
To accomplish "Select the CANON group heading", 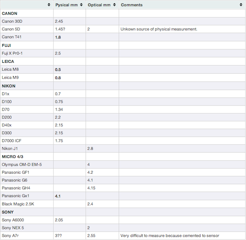I will (10, 13).
